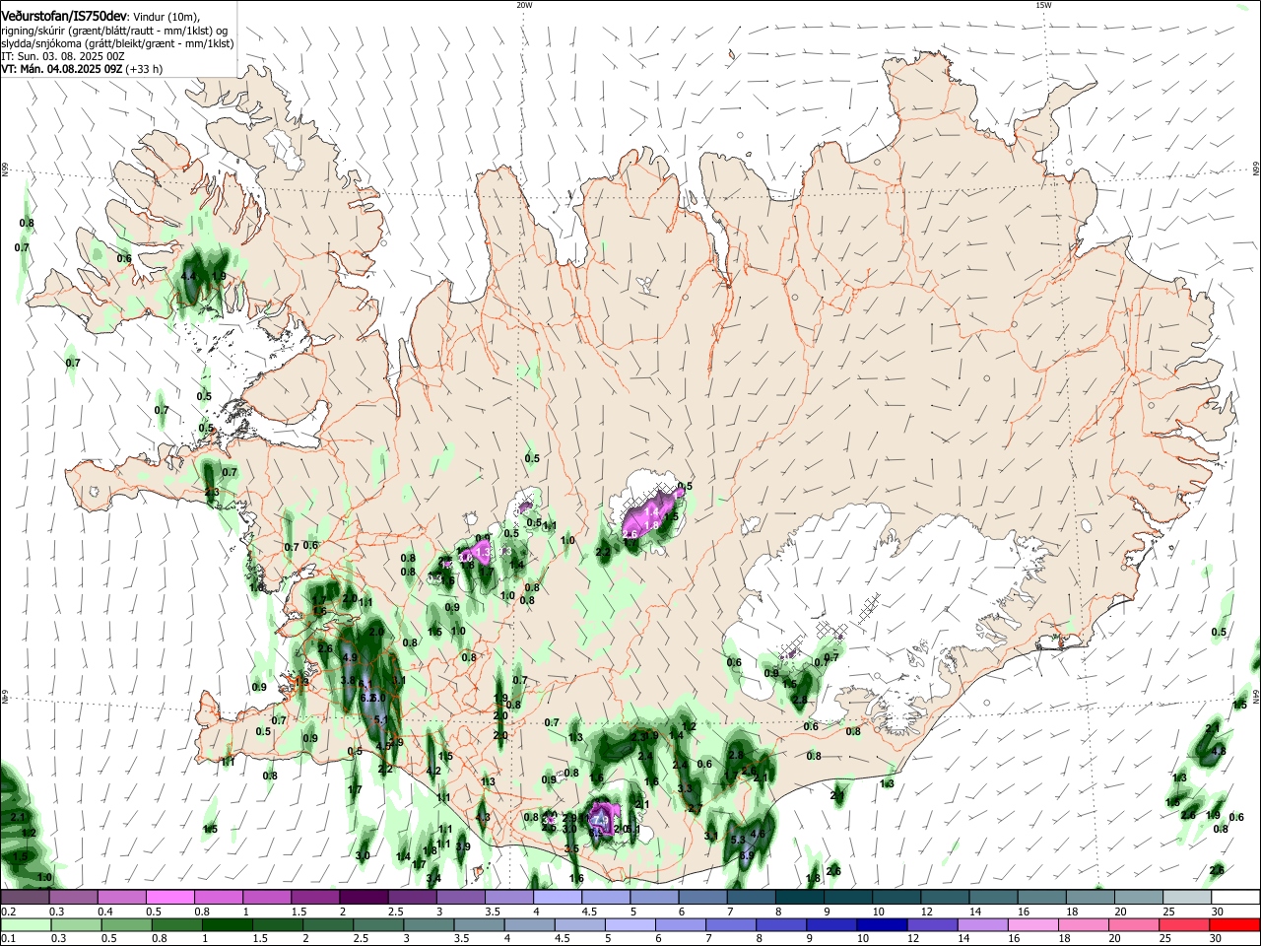The width and height of the screenshot is (1261, 946).
Task: Click the 'IT: Sun. 03. 08. 2025 00Z' line
Action: (x=63, y=56)
